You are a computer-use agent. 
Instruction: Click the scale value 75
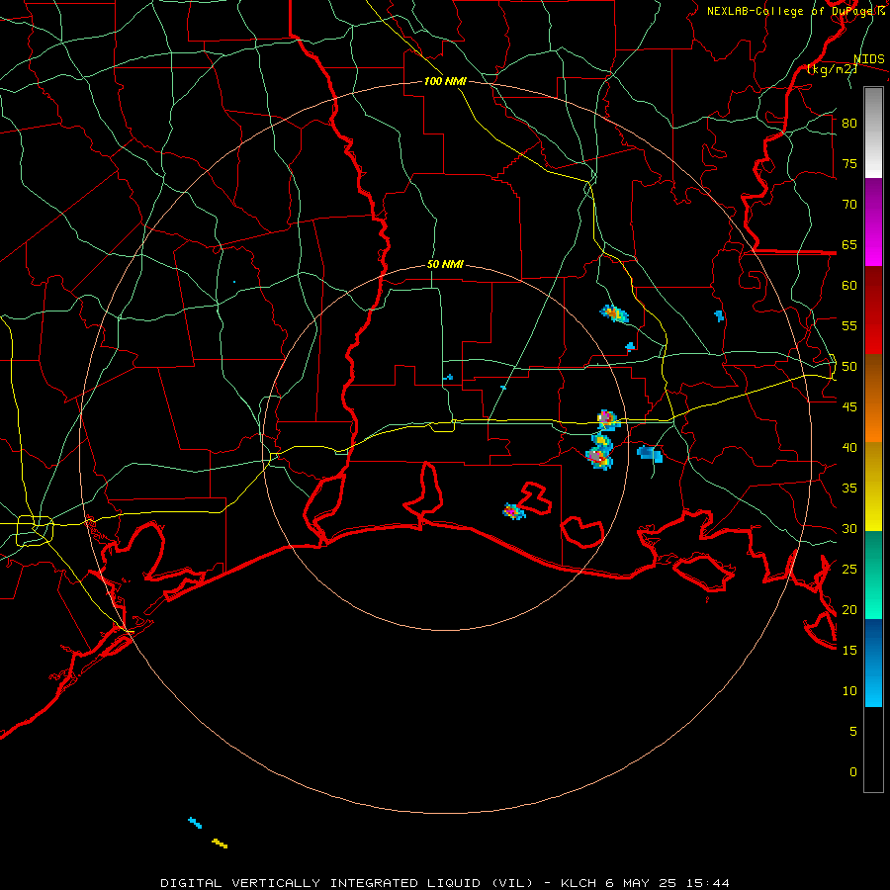849,164
